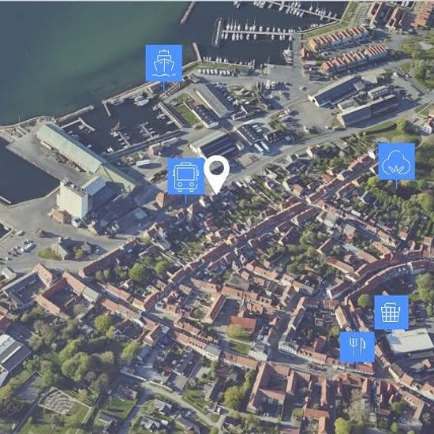434x434 pixels.
Task: Click the white location pin
Action: [216, 174]
